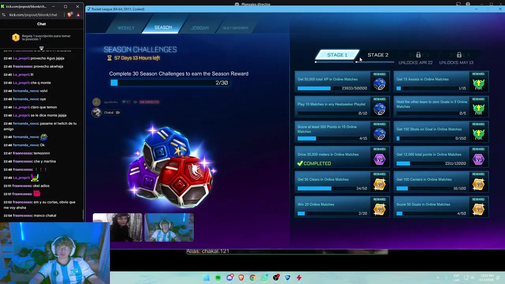
Task: Click the 23933/50000 XP progress bar
Action: pyautogui.click(x=333, y=88)
